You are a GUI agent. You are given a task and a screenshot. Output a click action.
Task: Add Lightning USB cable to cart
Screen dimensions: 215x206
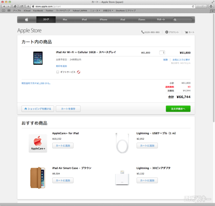click(x=147, y=145)
